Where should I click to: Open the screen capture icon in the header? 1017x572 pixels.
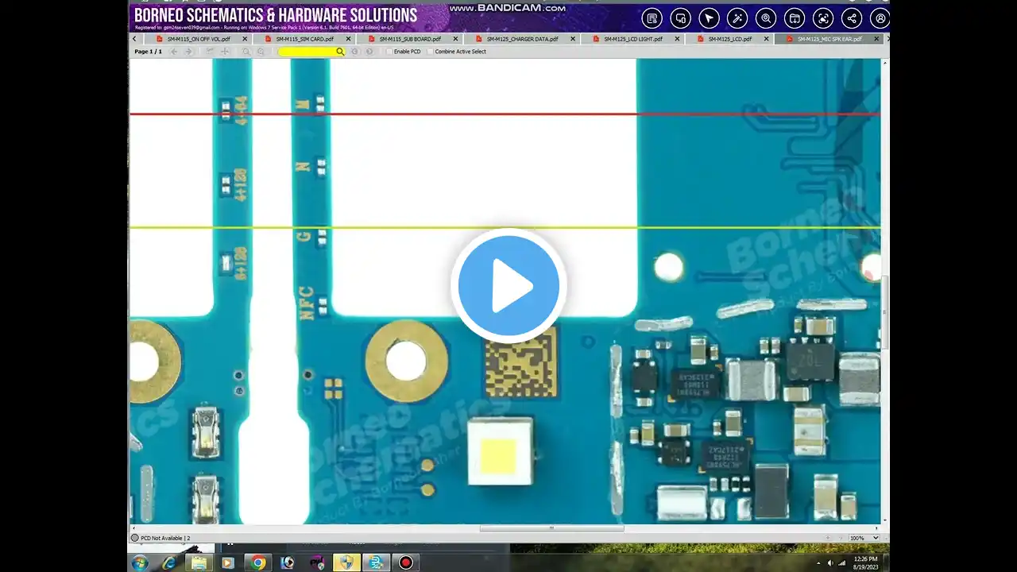point(823,18)
